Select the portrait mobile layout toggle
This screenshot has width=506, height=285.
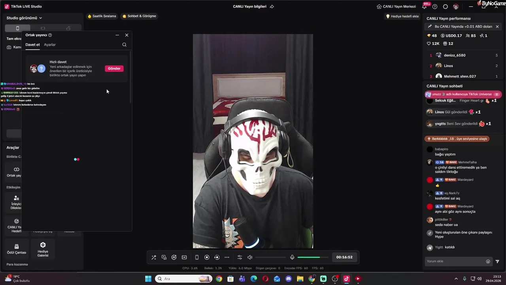pos(17,28)
